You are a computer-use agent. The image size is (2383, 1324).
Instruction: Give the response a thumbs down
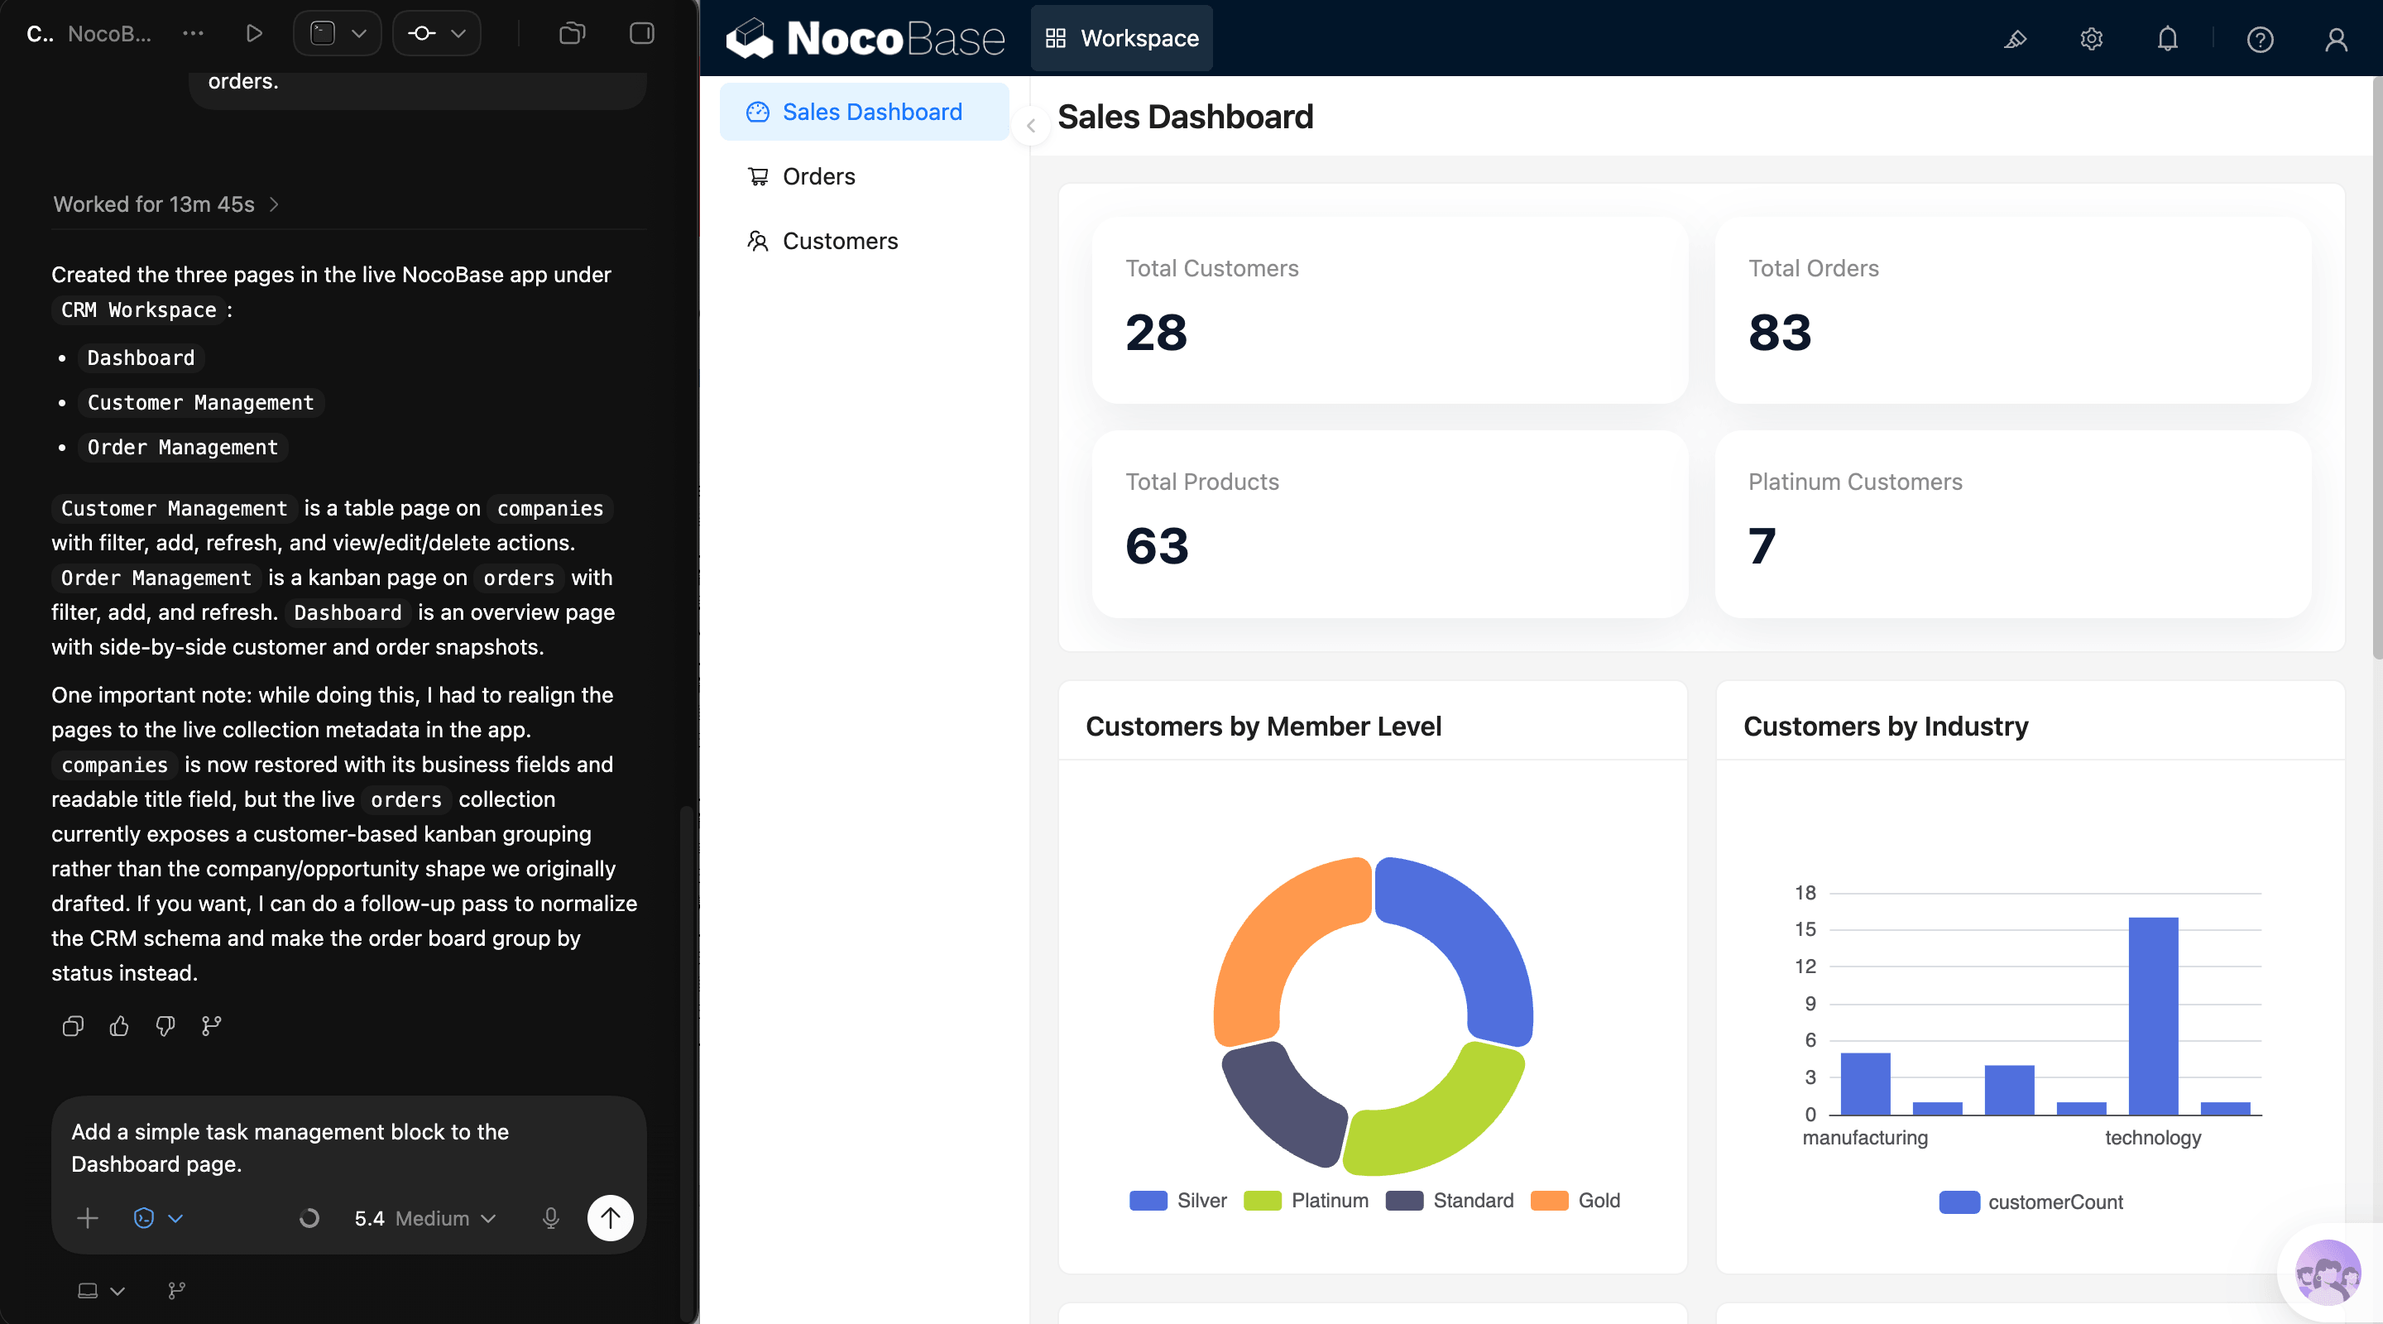click(165, 1026)
